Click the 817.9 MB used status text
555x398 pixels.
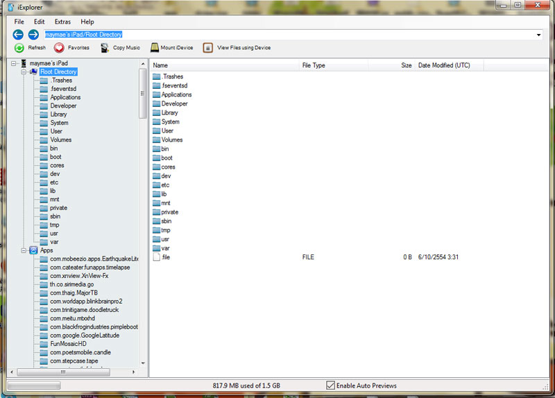click(246, 386)
